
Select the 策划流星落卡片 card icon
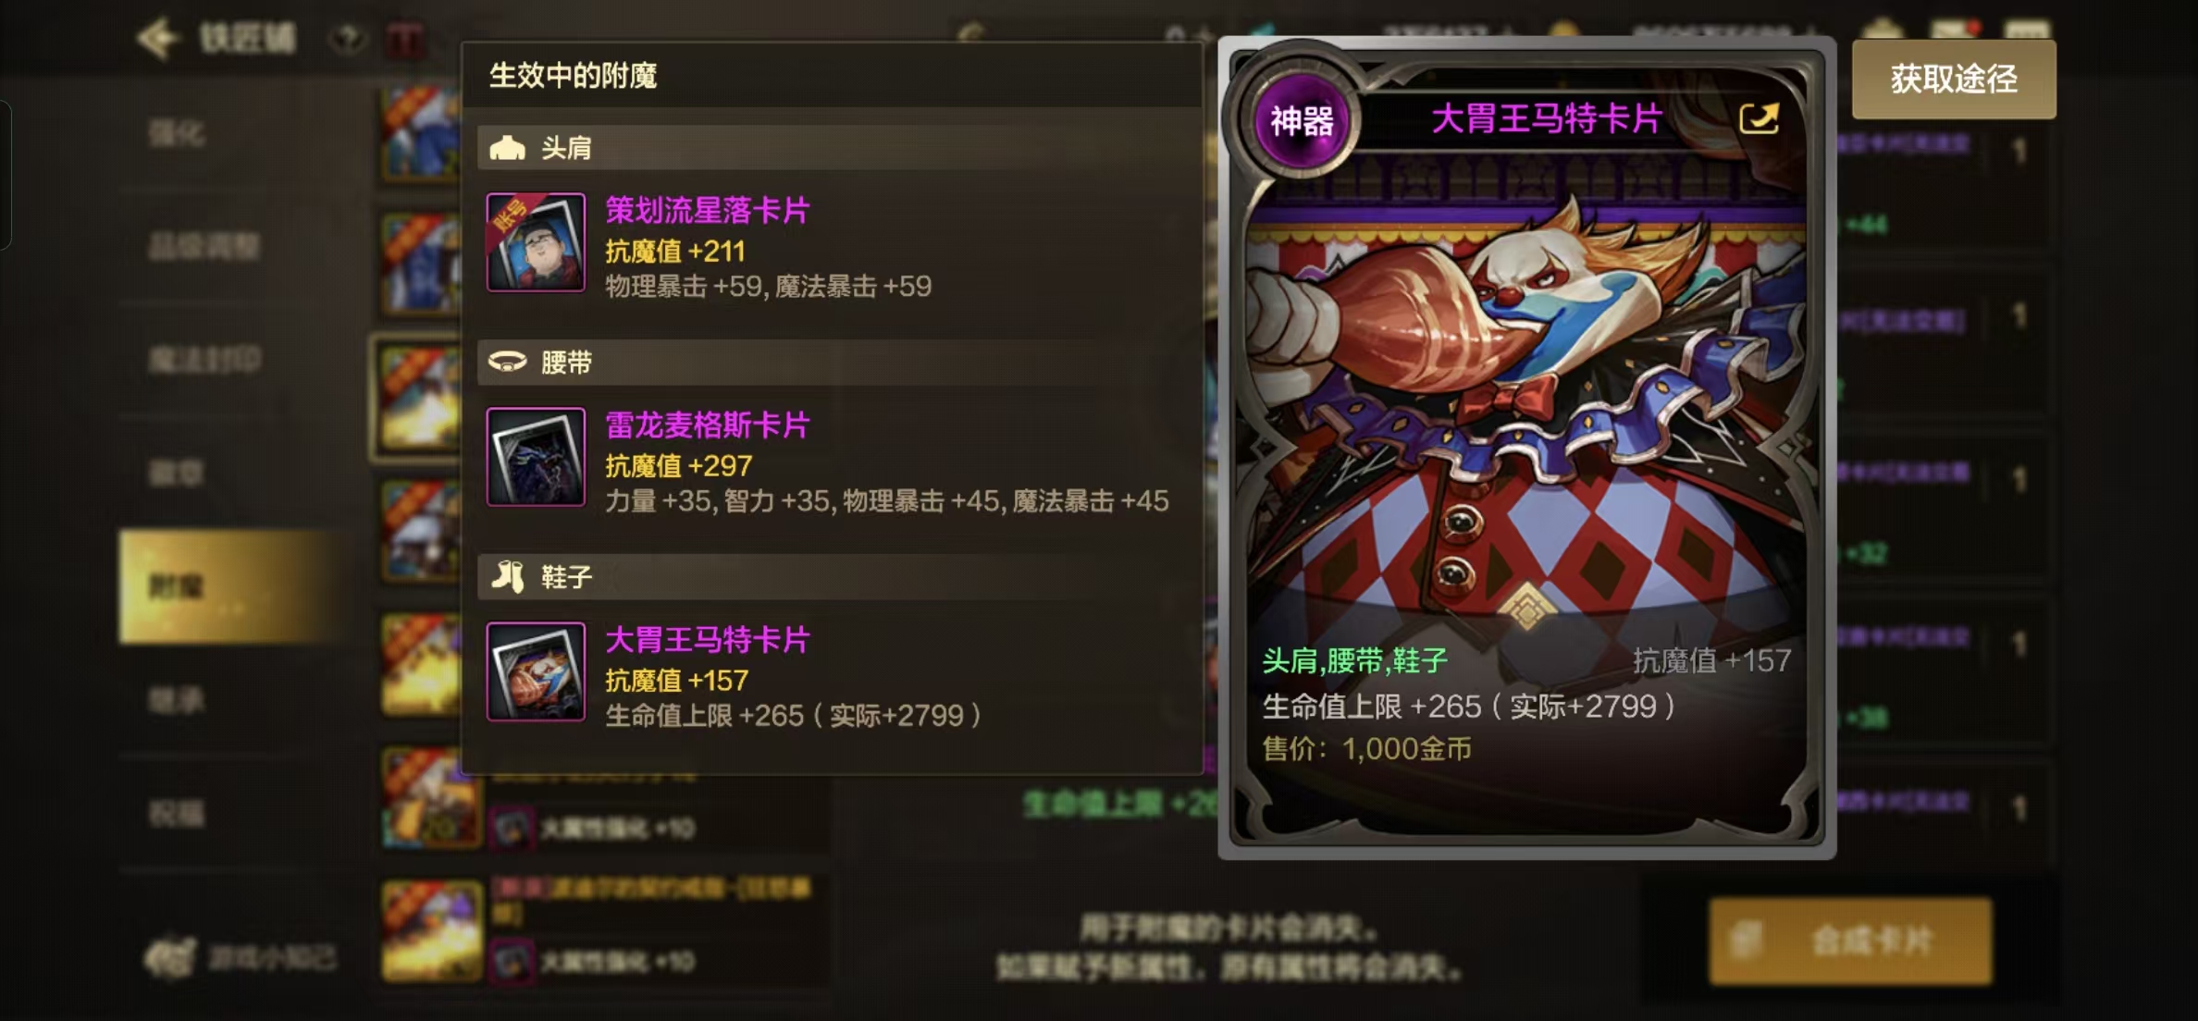pyautogui.click(x=536, y=242)
